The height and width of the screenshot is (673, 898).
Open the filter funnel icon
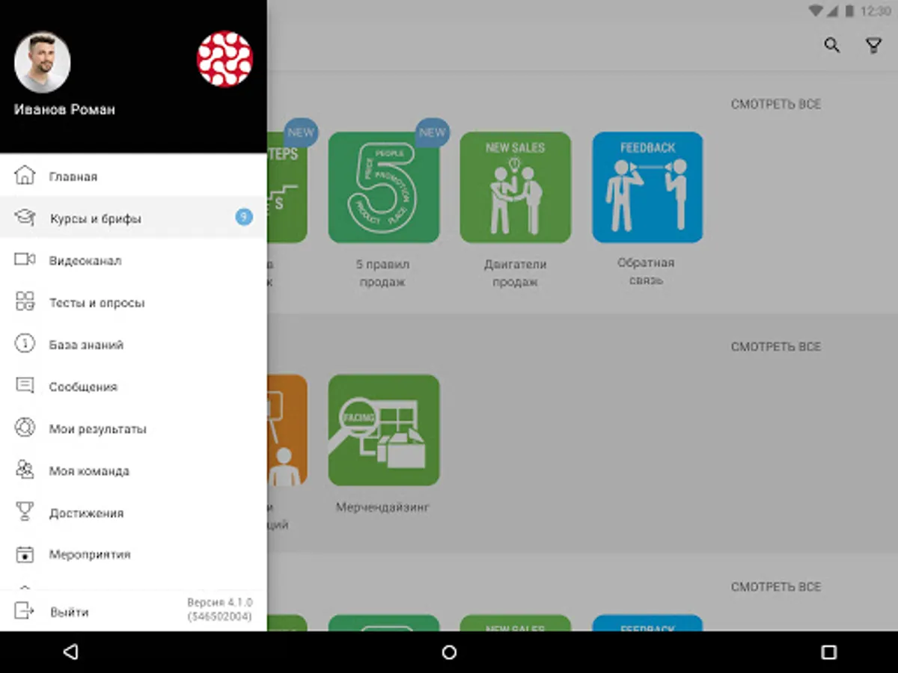[873, 46]
